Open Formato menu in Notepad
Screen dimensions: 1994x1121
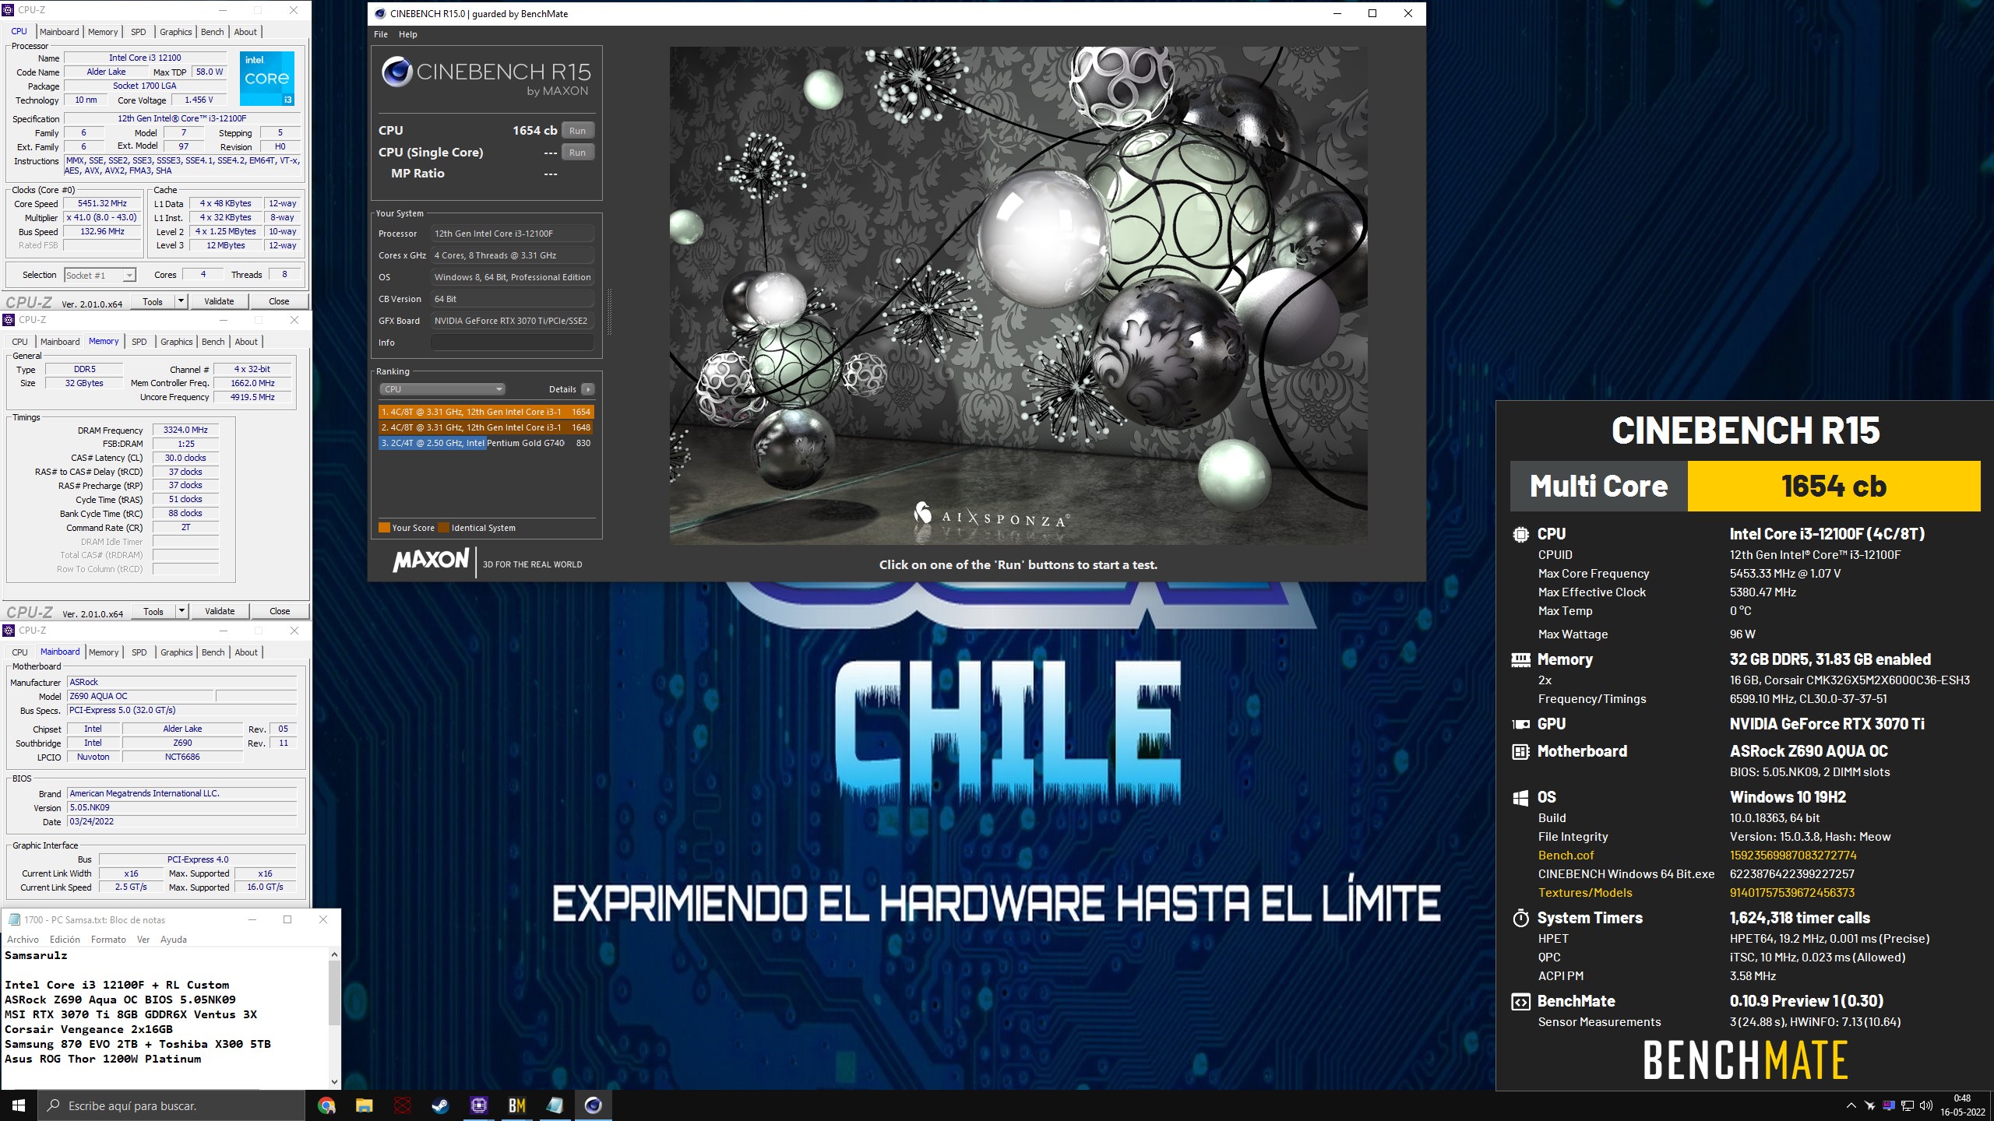(x=108, y=940)
